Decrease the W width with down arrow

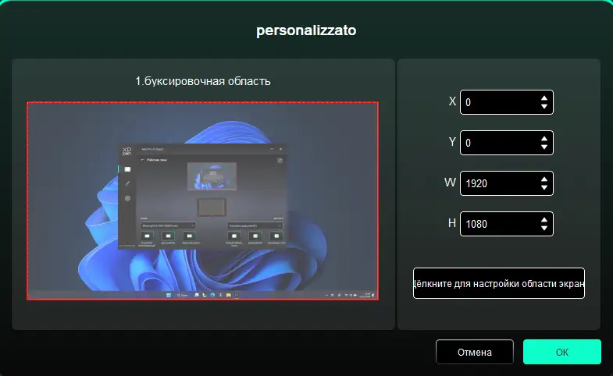(544, 188)
